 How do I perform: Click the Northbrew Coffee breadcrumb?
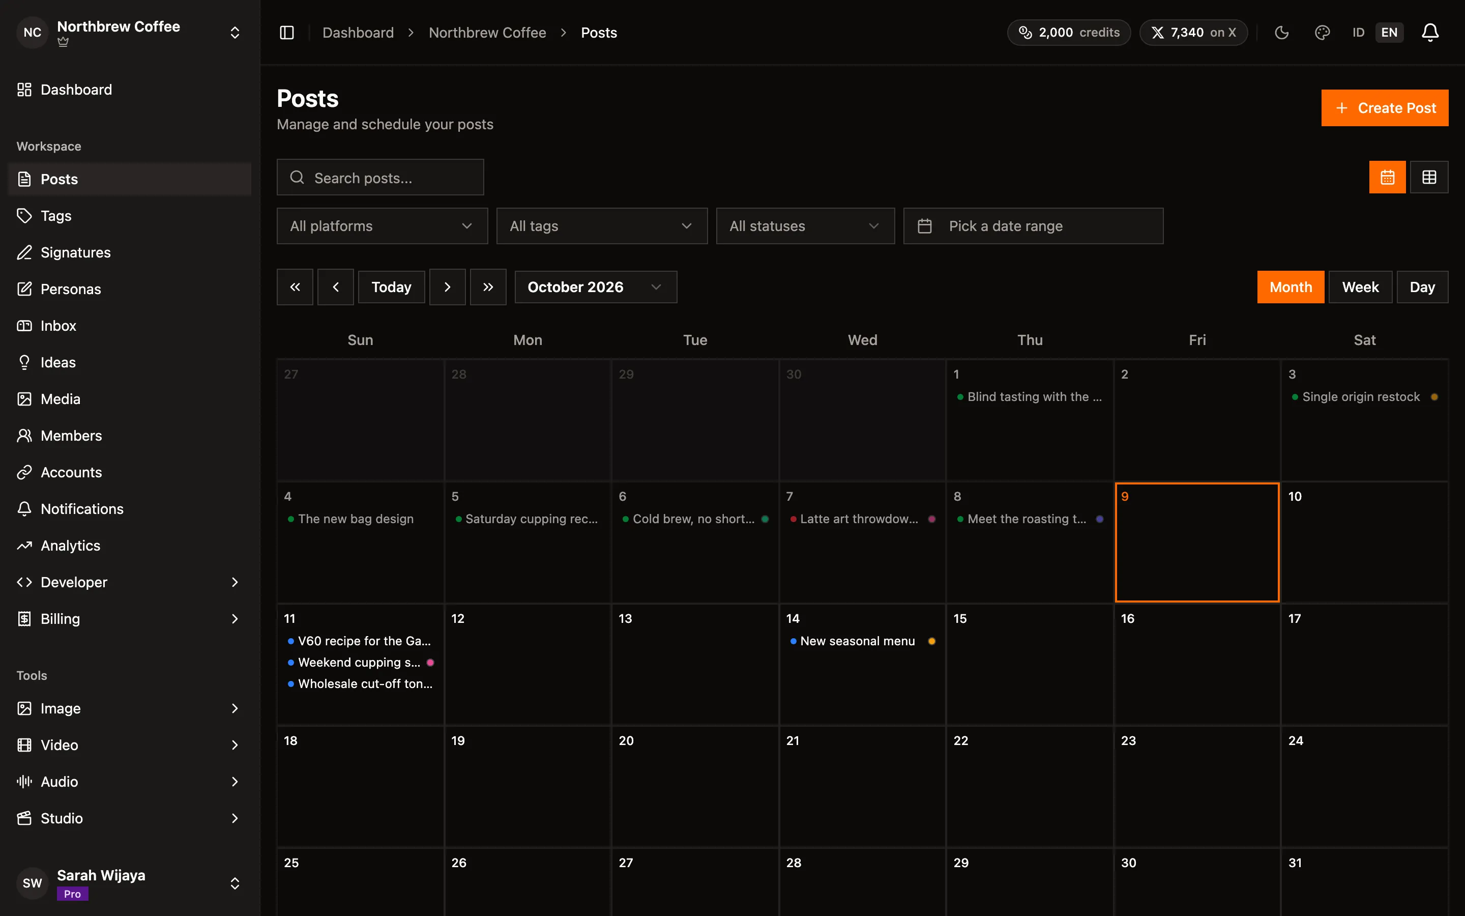(x=487, y=33)
